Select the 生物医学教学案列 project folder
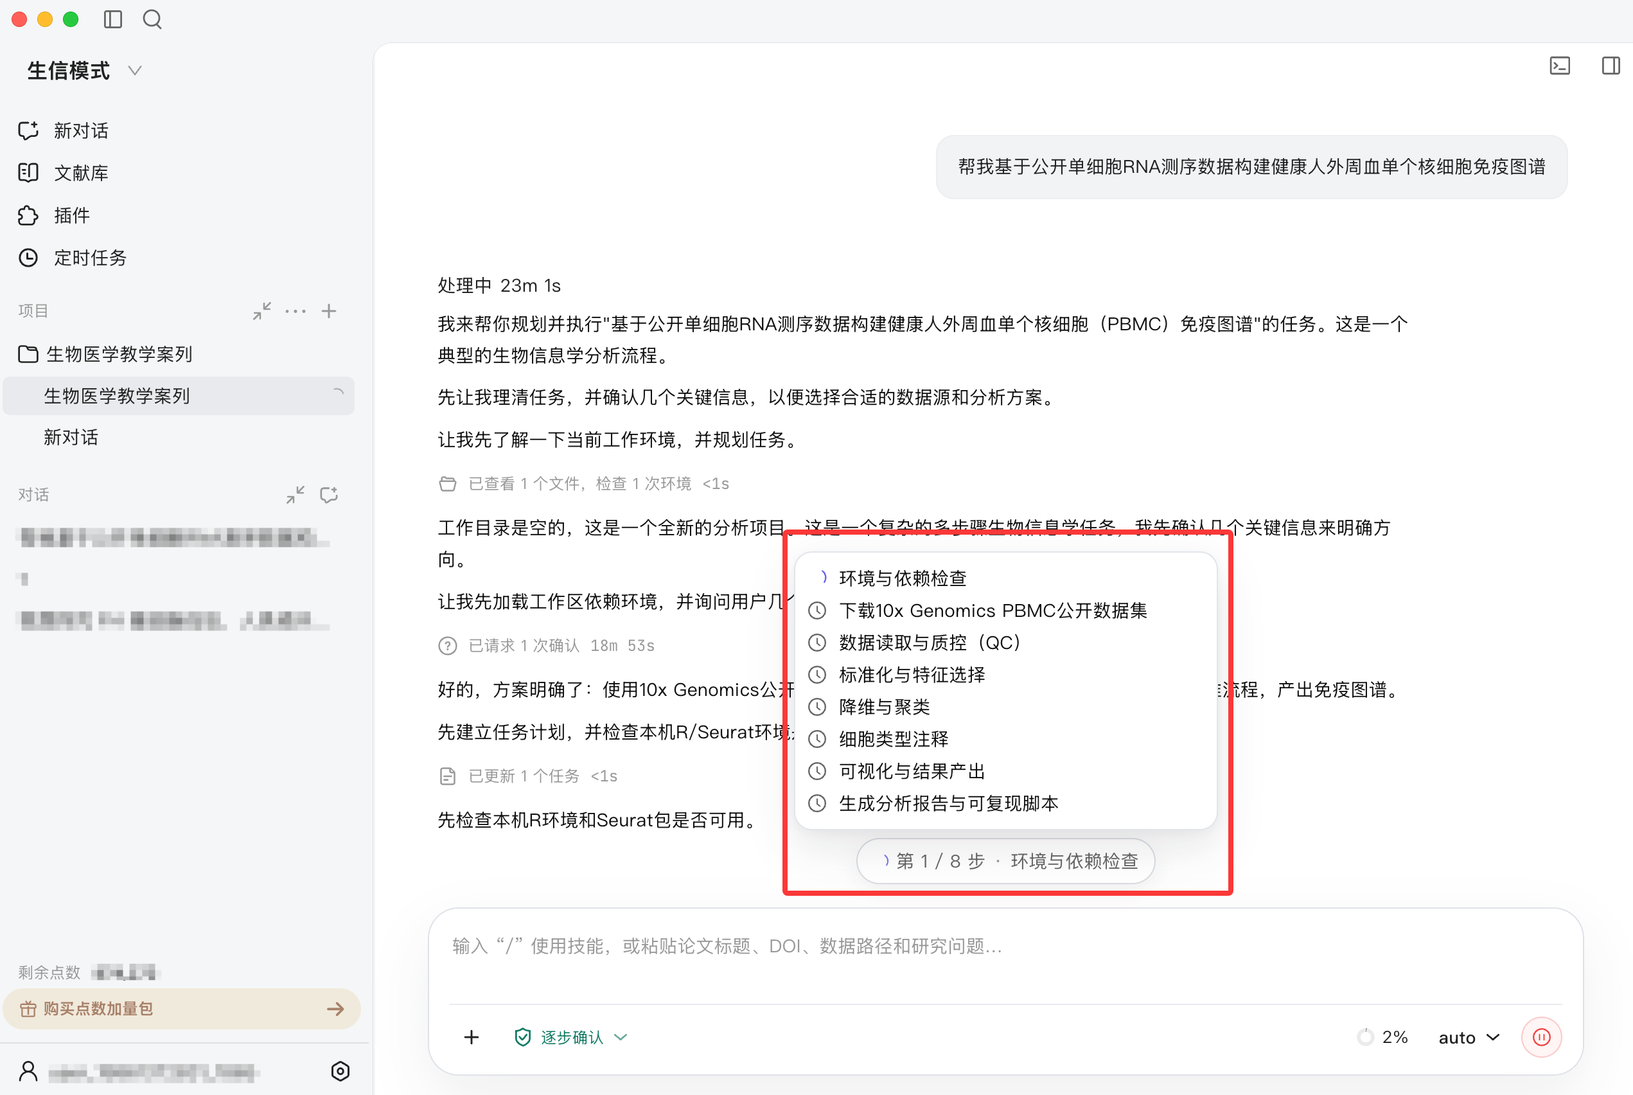Viewport: 1633px width, 1095px height. pos(105,354)
